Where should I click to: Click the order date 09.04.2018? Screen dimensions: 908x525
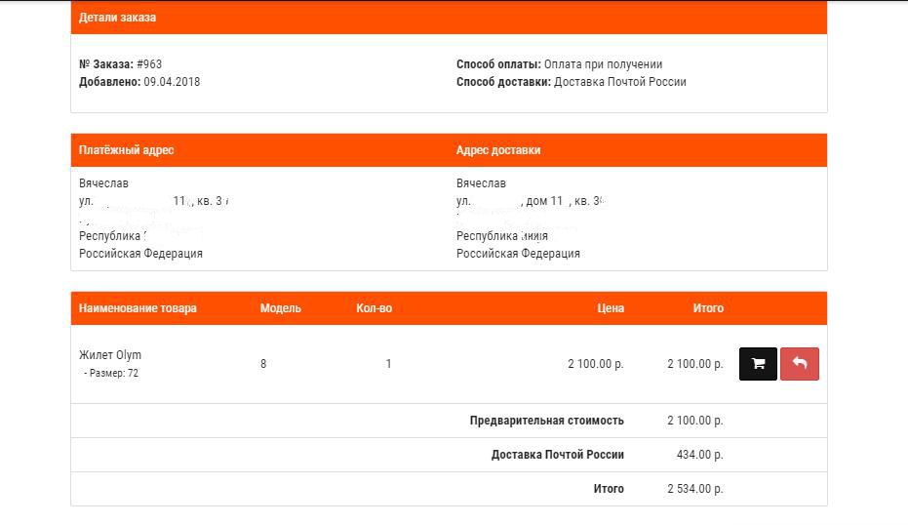click(172, 82)
